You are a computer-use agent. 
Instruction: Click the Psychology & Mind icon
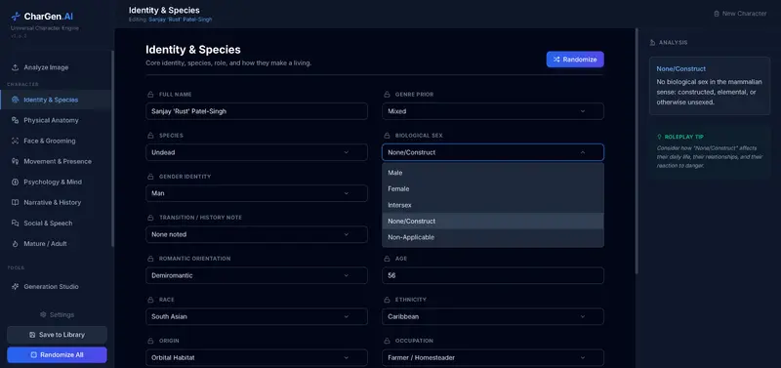[x=15, y=182]
